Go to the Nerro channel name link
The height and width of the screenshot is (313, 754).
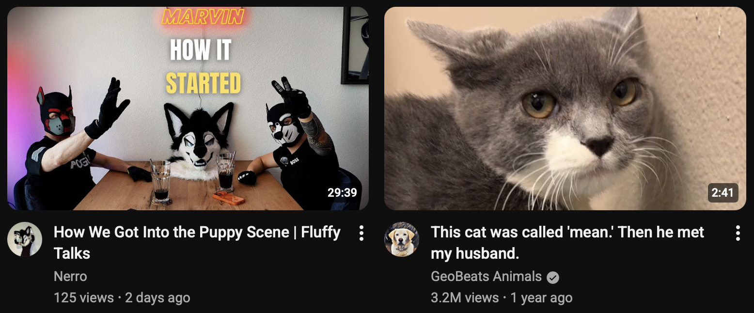tap(70, 277)
